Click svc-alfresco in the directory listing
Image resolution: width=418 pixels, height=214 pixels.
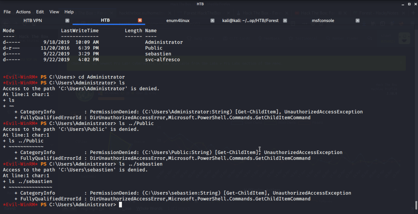(162, 60)
